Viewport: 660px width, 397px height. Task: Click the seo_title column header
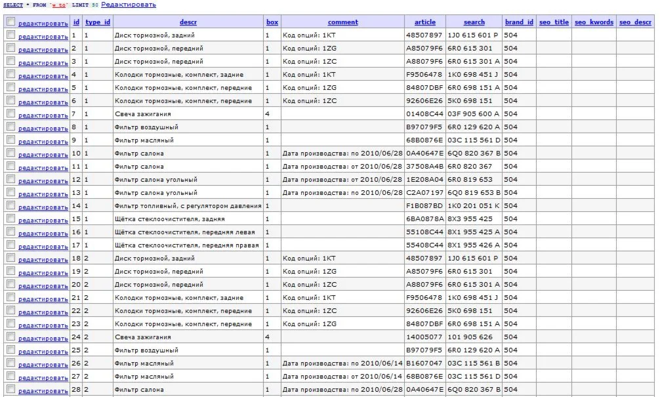(x=554, y=22)
